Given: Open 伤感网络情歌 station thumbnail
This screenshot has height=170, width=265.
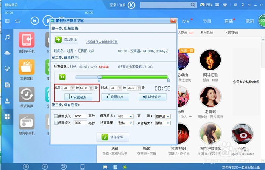Looking at the screenshot, I should pos(210,133).
